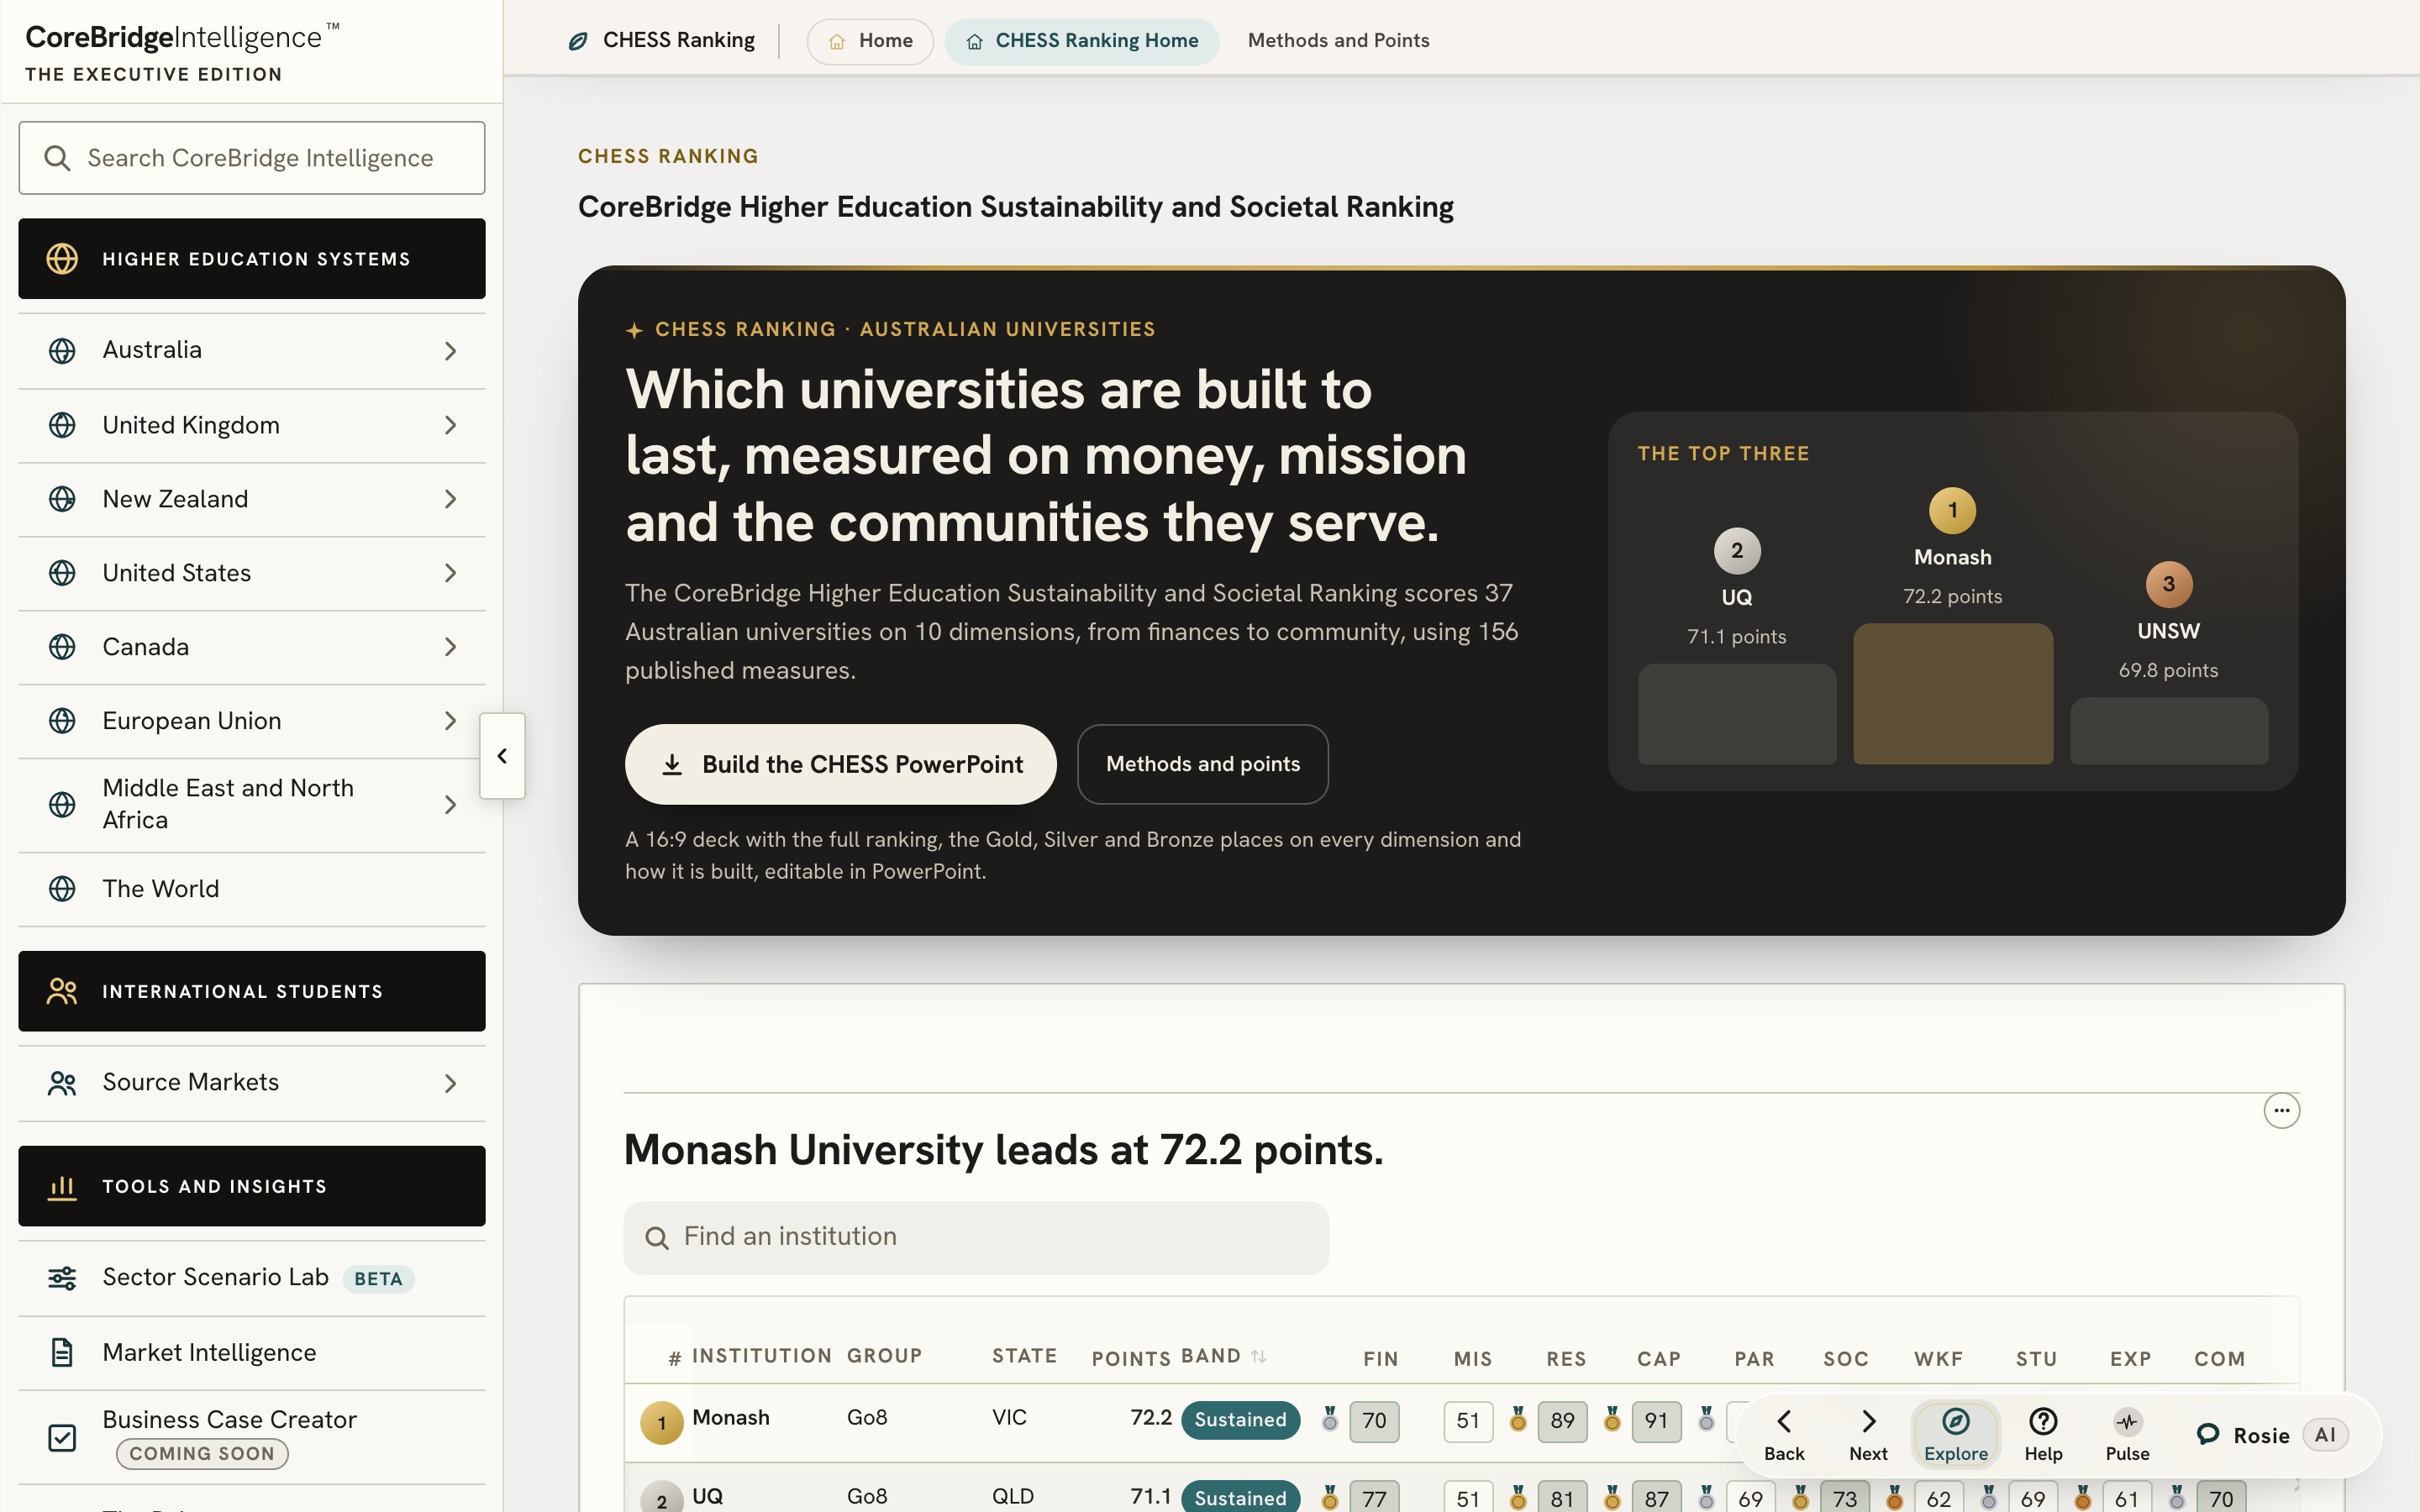Click the Sustained band badge for Monash

tap(1240, 1420)
